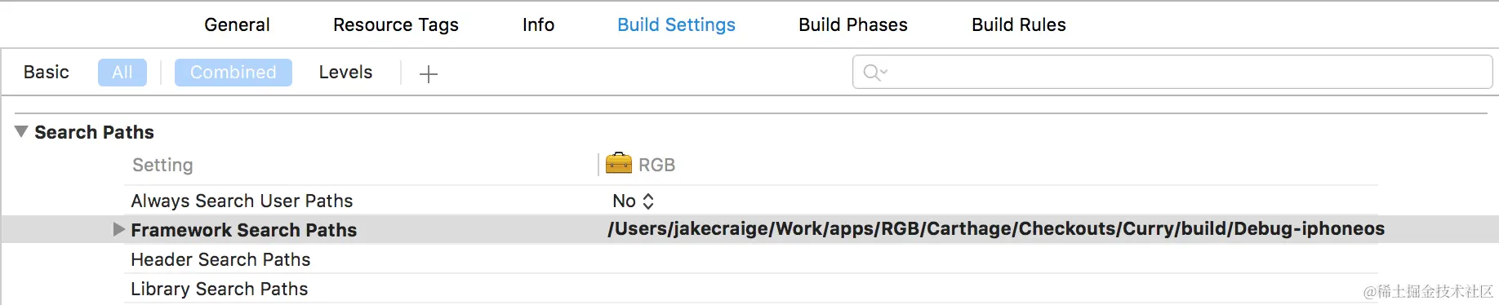Click inside the build settings search field

point(1172,72)
